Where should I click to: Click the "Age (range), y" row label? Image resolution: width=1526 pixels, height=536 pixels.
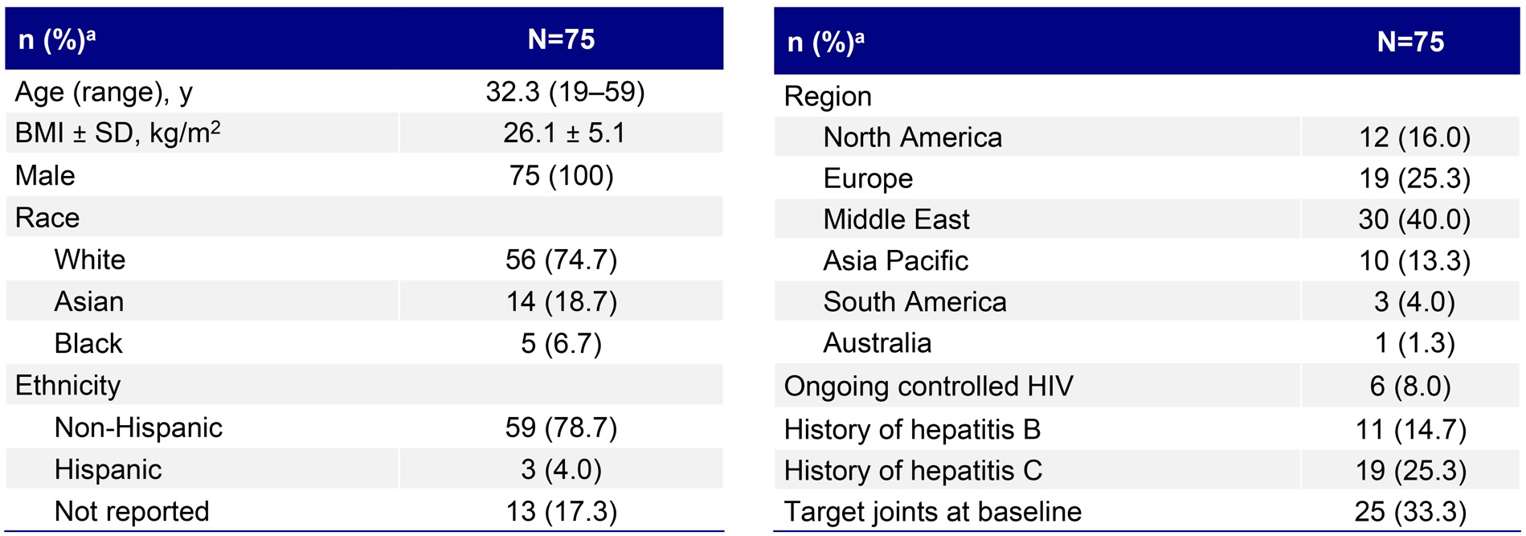[104, 92]
